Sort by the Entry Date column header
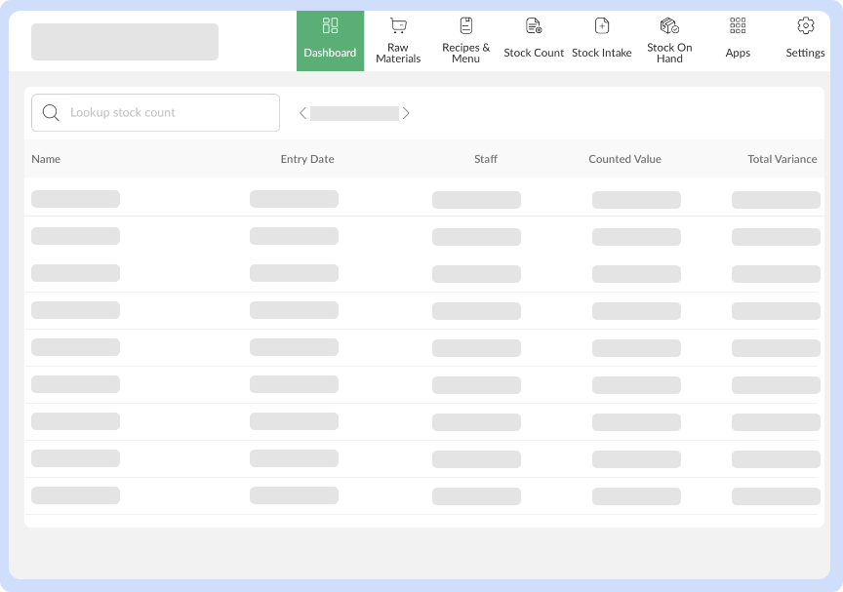Image resolution: width=843 pixels, height=592 pixels. click(307, 159)
